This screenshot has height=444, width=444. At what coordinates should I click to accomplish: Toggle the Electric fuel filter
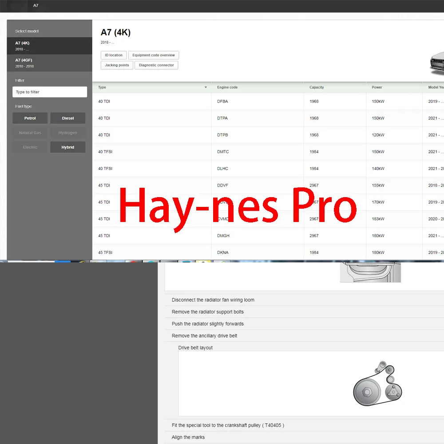(x=30, y=147)
